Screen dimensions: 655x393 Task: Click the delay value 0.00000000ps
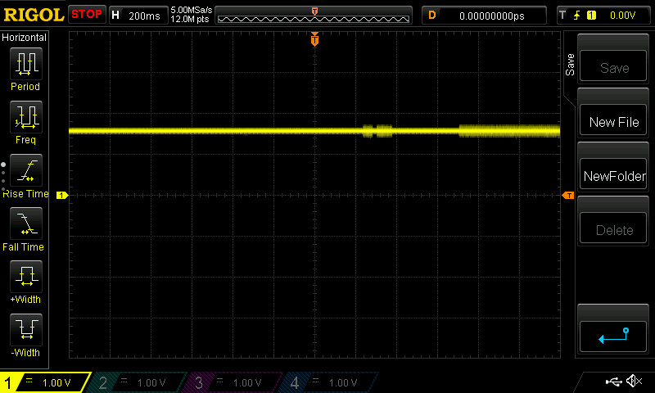pos(492,16)
